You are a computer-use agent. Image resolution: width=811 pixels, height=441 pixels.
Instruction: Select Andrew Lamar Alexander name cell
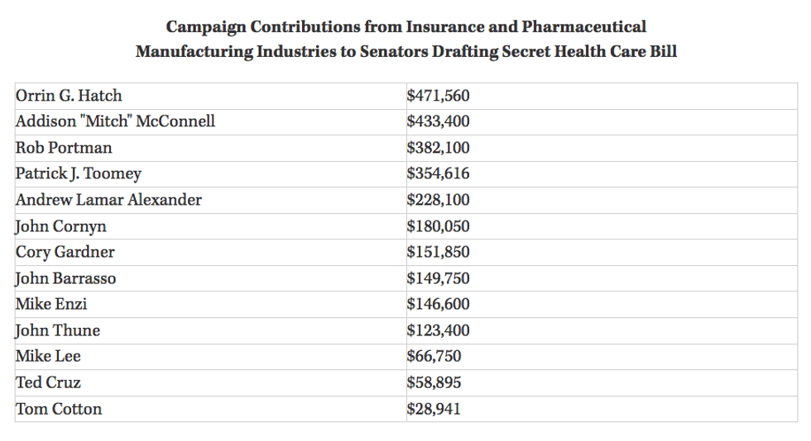click(108, 200)
